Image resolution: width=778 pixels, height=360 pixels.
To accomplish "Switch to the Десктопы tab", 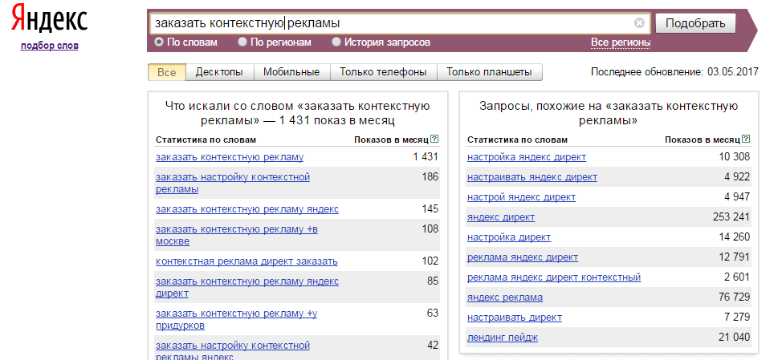I will pyautogui.click(x=219, y=72).
